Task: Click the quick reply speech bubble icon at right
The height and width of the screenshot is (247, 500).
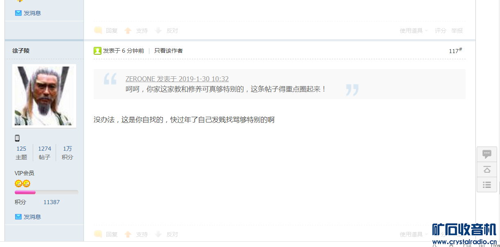Action: coord(487,154)
